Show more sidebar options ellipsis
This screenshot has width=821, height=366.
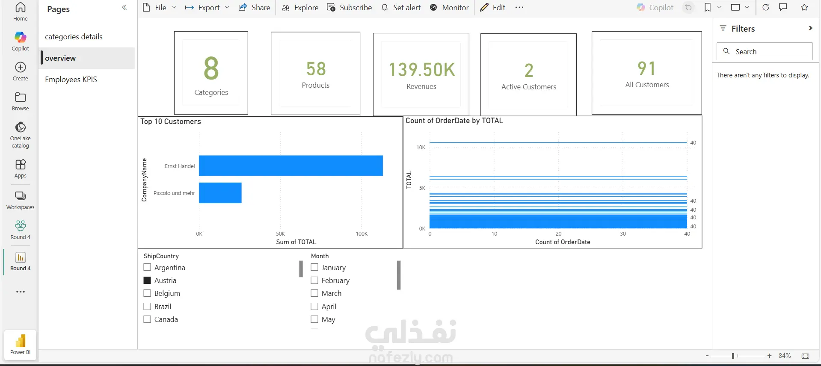[20, 292]
